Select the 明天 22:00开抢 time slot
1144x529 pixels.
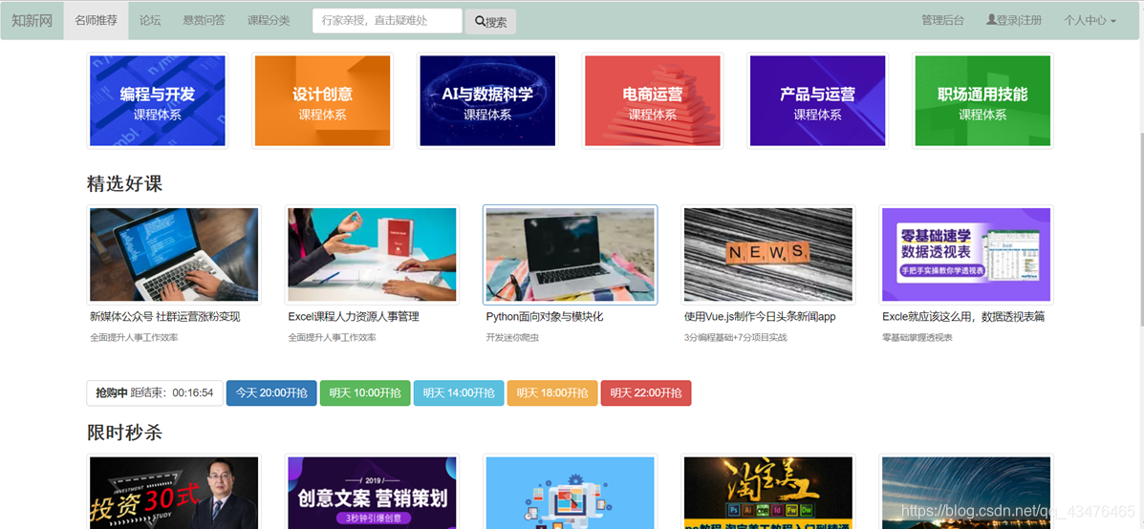pos(646,392)
